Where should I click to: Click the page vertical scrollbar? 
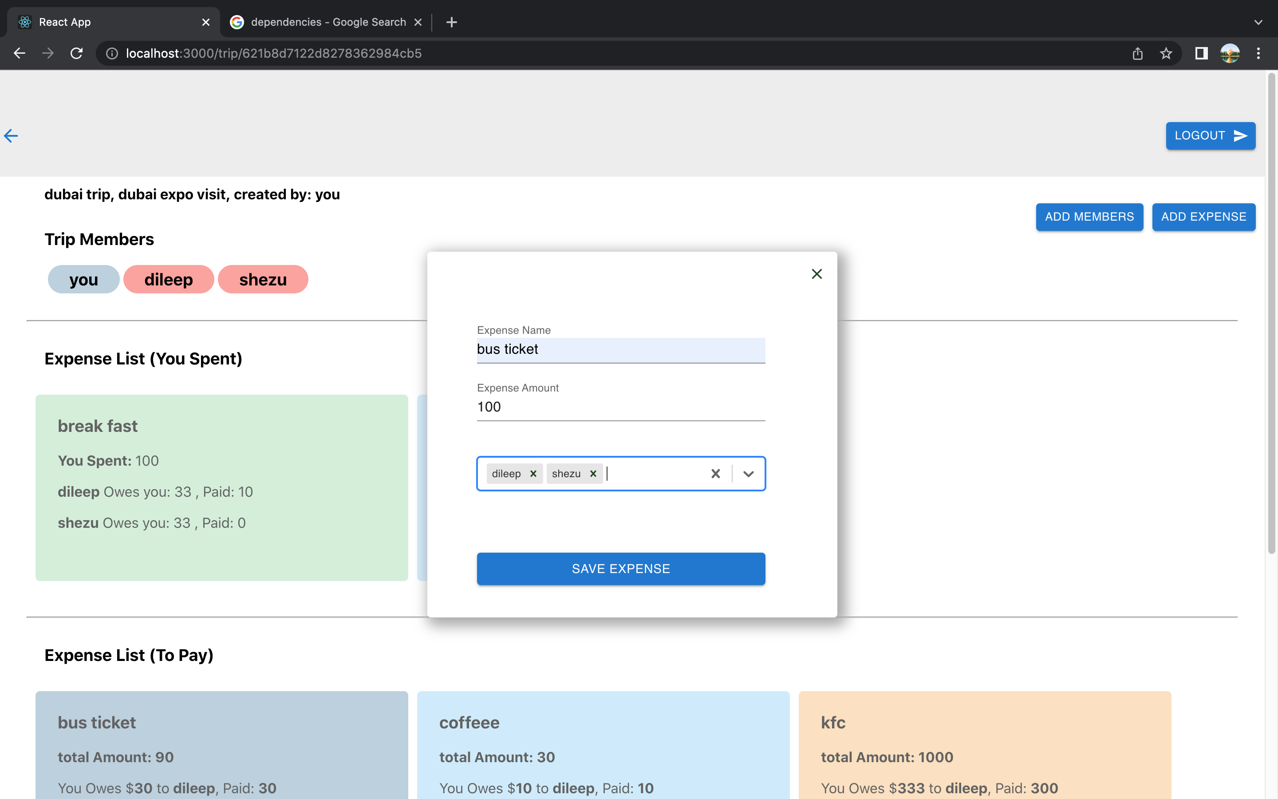1272,313
